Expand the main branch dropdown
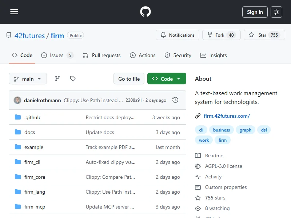Screen dimensions: 291x218 (28, 79)
